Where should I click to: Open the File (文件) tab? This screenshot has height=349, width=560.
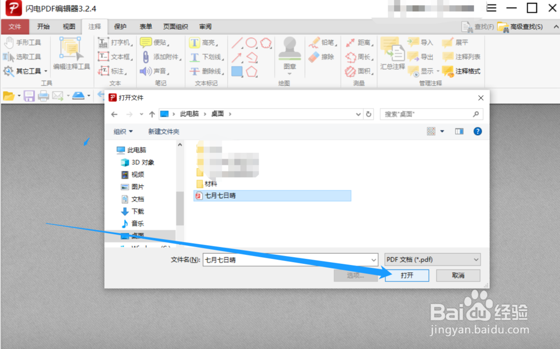pos(15,27)
